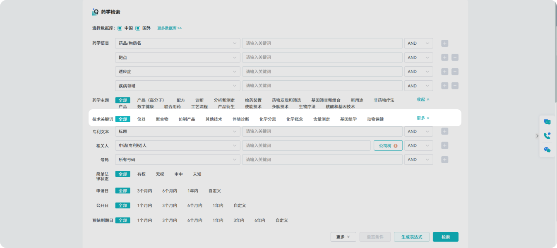Select 1个月内 for 公开日
This screenshot has width=557, height=248.
tap(144, 205)
